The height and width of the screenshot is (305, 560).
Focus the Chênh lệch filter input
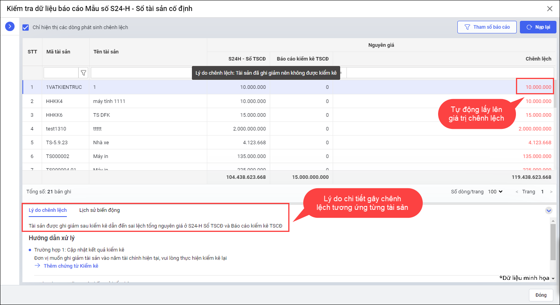(450, 73)
